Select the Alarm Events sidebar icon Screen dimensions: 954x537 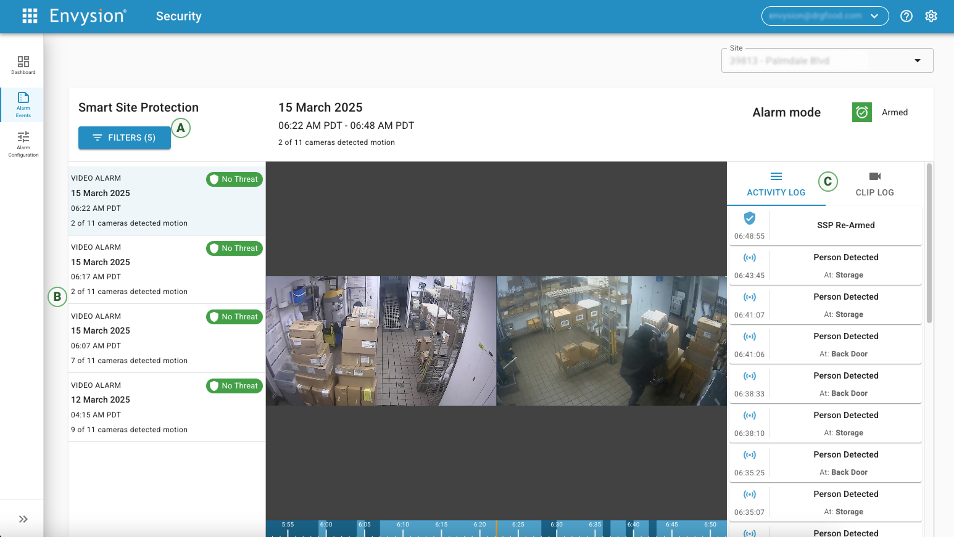click(23, 104)
